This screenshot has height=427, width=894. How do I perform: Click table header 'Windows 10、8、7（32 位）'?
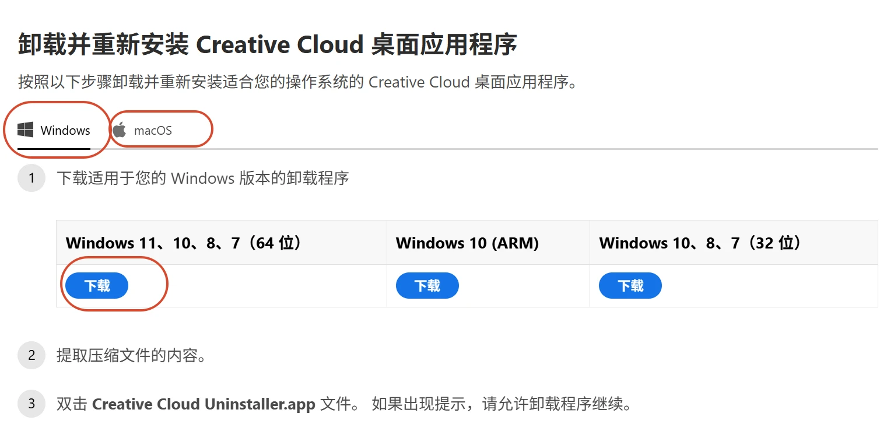(x=702, y=243)
